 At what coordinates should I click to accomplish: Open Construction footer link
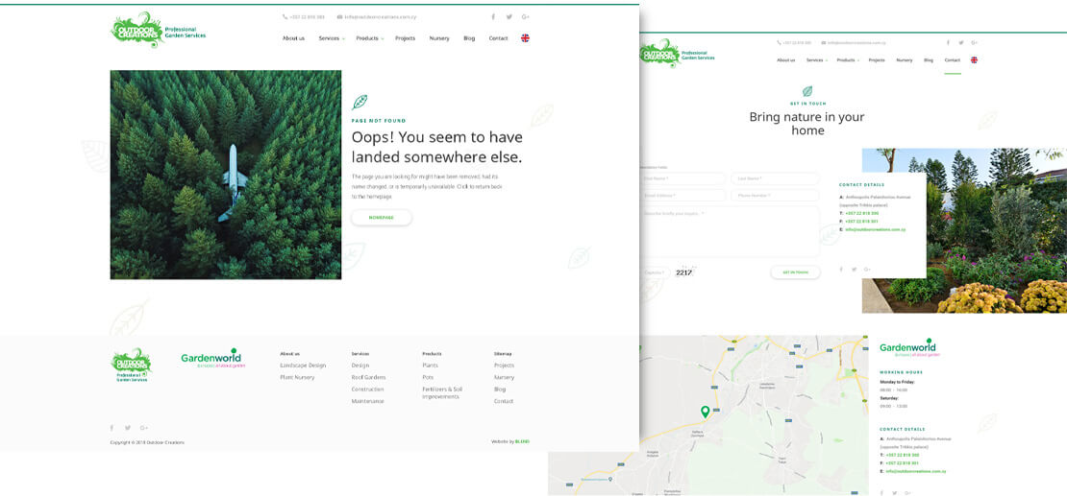pos(367,390)
